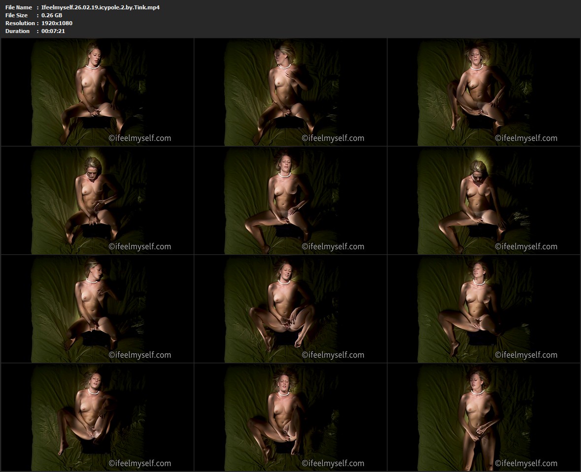Screen dimensions: 581x472
Task: Pick the left thumbnail in the bottom row
Action: coord(98,417)
